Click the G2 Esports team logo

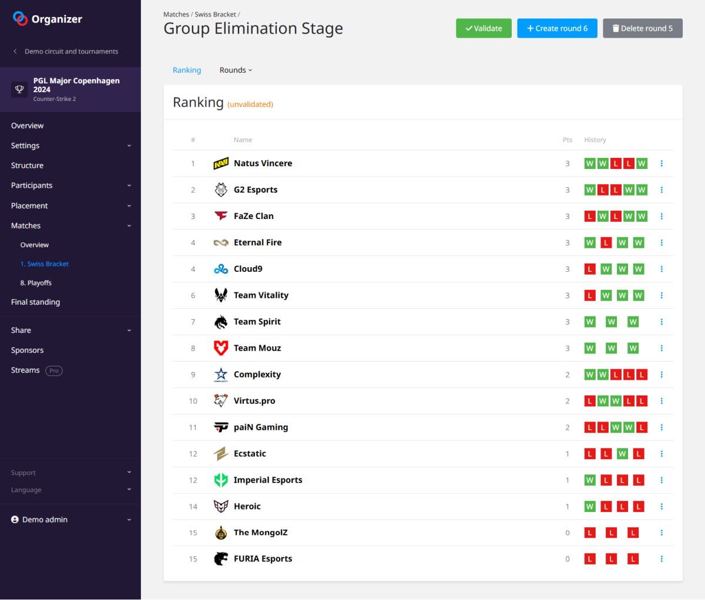[221, 190]
